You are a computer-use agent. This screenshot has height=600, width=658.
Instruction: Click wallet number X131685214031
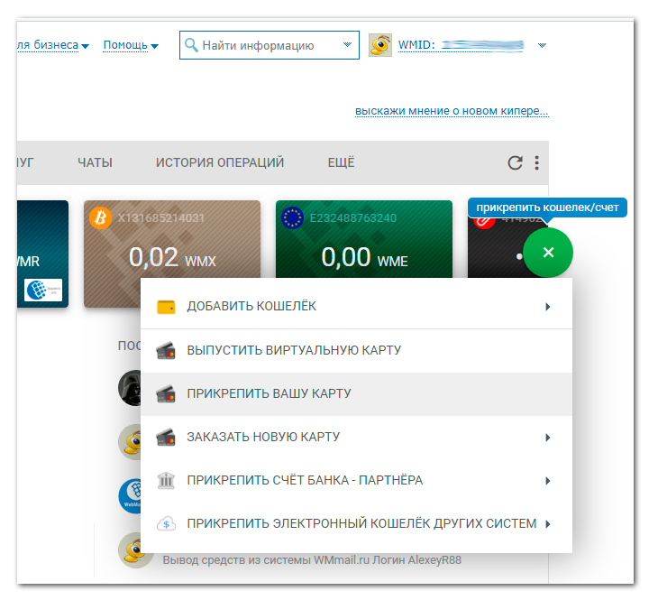coord(161,218)
